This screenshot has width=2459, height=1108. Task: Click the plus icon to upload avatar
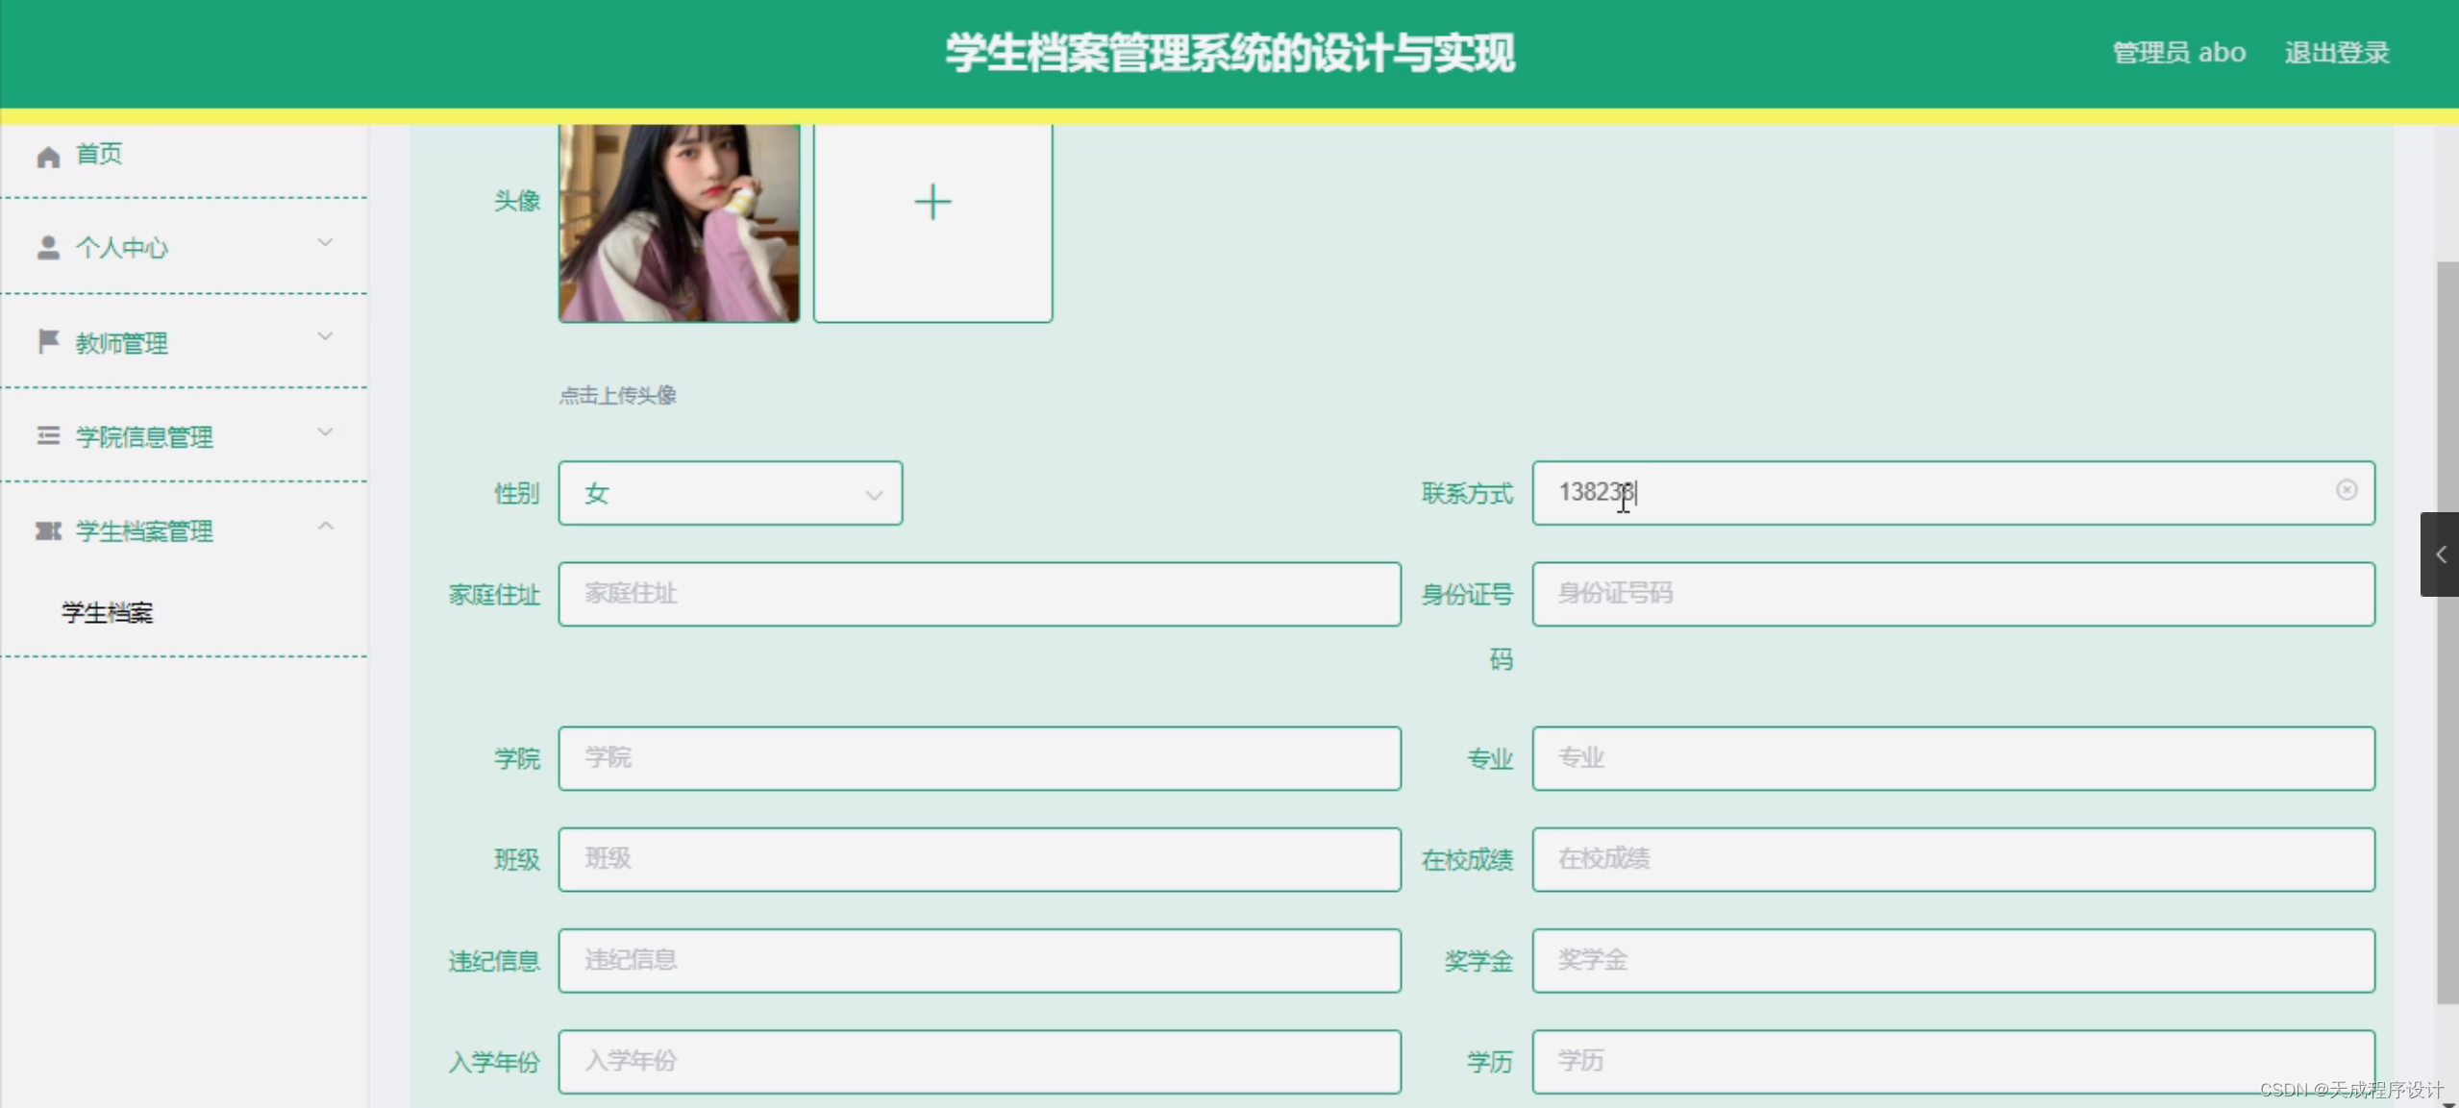[x=931, y=203]
